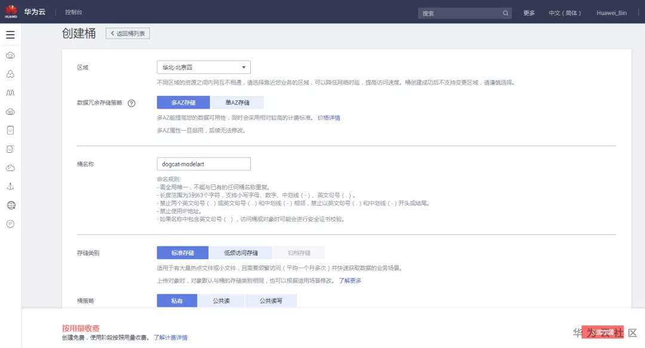Open the 区域 region dropdown

(204, 67)
